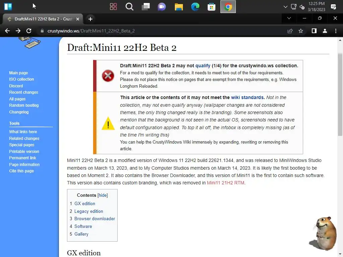Open What links here tool

pyautogui.click(x=23, y=132)
